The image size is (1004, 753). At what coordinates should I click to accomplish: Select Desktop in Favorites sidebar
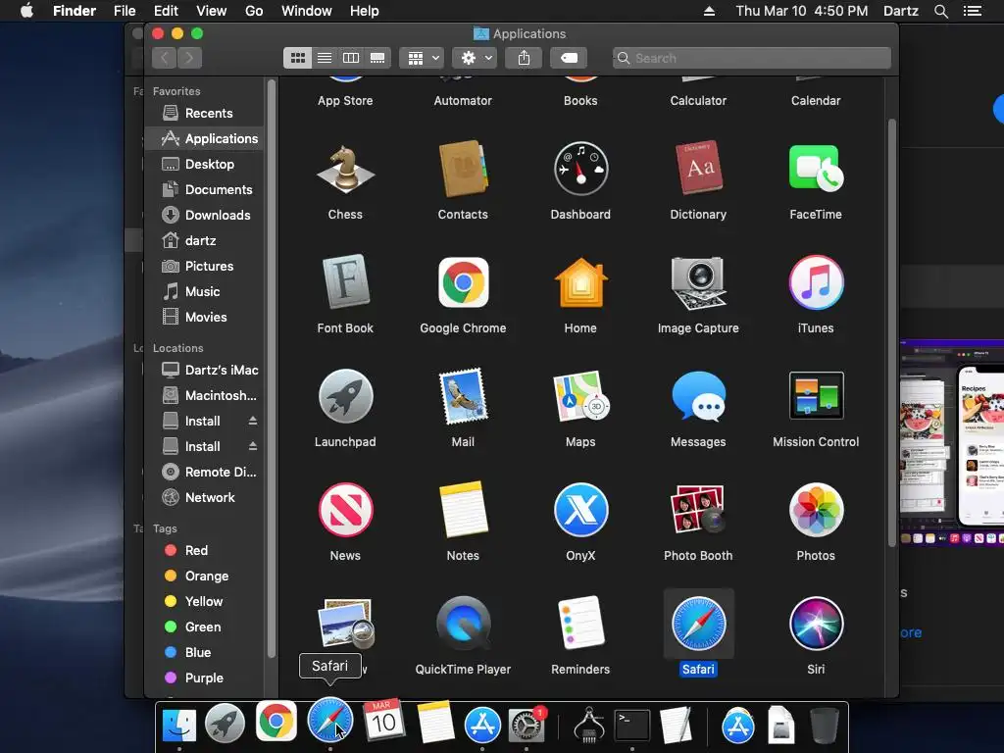point(204,164)
